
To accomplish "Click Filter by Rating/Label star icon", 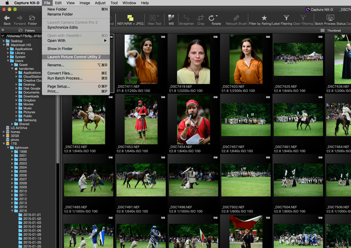I will tap(264, 18).
